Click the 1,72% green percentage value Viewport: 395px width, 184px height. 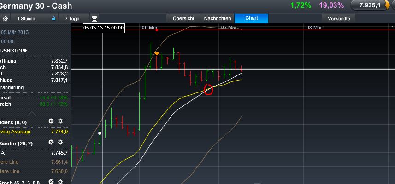coord(301,5)
